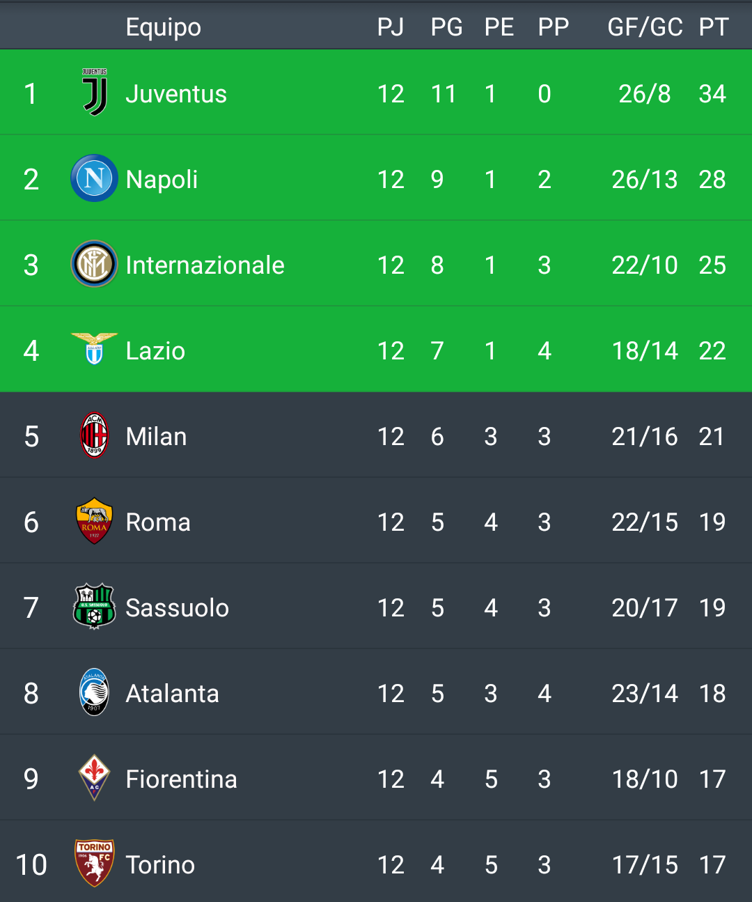752x902 pixels.
Task: Open the Sassuolo team name
Action: [177, 608]
